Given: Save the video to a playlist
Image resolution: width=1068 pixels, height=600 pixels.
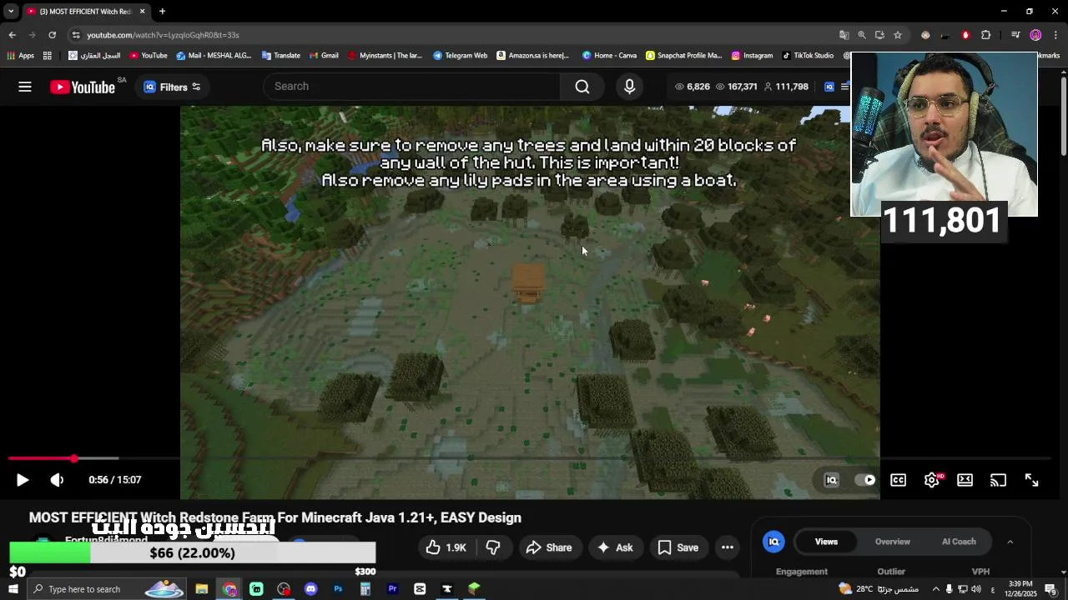Looking at the screenshot, I should pyautogui.click(x=678, y=547).
